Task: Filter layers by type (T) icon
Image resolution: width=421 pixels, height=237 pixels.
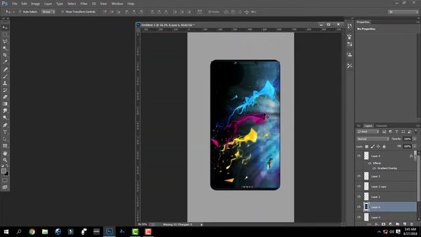Action: [x=397, y=132]
